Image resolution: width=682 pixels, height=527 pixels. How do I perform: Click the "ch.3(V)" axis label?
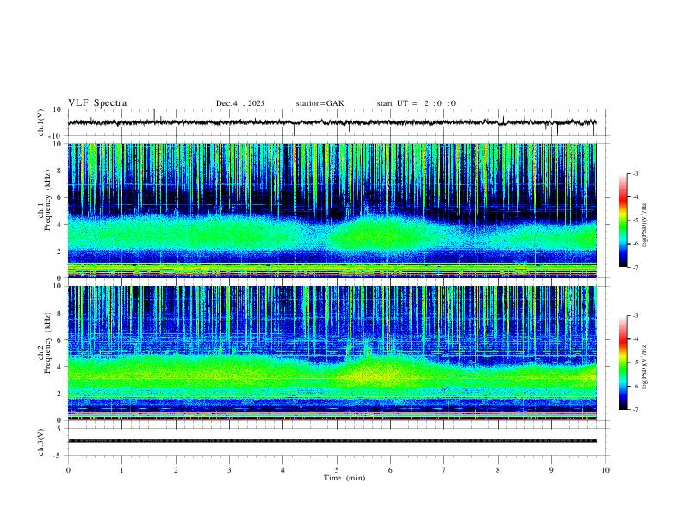tap(41, 442)
